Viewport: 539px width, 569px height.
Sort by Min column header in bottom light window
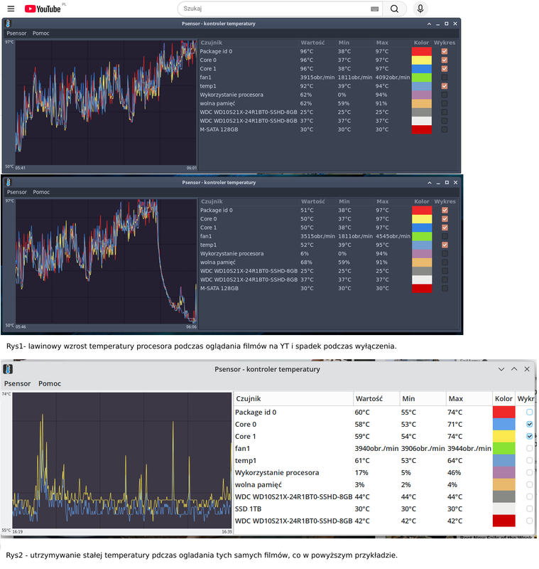click(423, 399)
